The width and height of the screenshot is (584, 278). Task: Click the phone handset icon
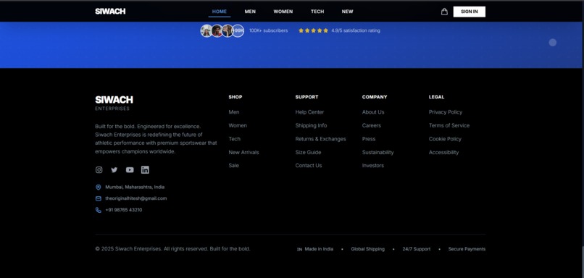click(x=99, y=210)
